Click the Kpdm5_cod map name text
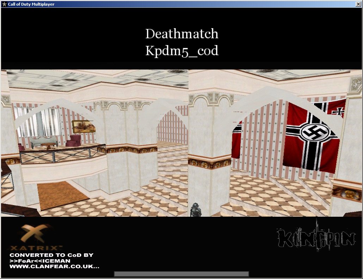363x279 pixels. [x=182, y=51]
